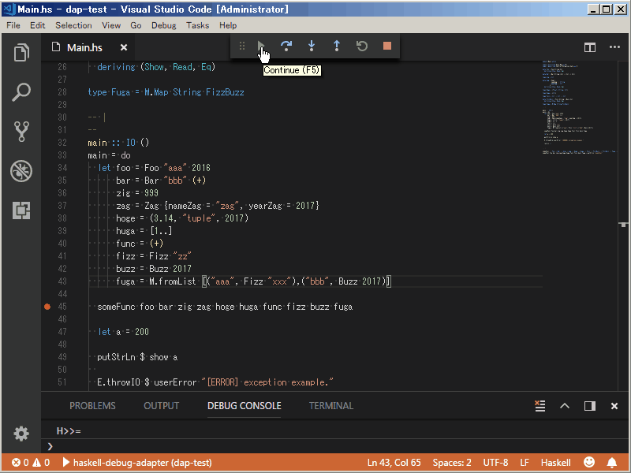Image resolution: width=631 pixels, height=473 pixels.
Task: Grab the debug toolbar drag handle
Action: 242,46
